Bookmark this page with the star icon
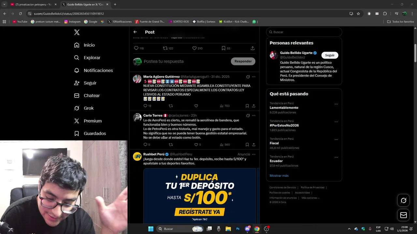 tap(358, 14)
